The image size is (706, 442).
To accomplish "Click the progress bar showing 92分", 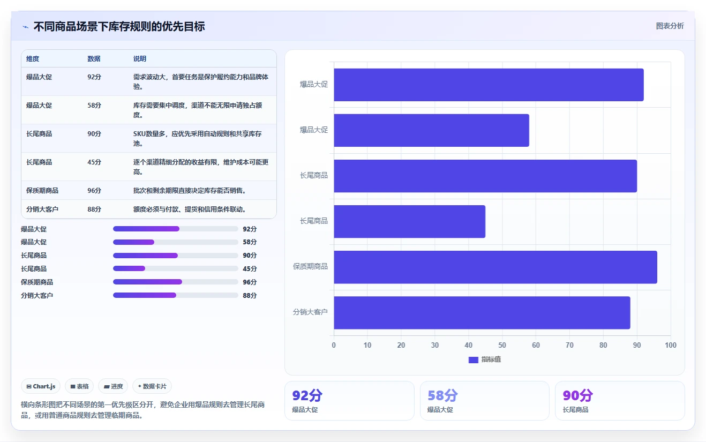I will point(176,229).
